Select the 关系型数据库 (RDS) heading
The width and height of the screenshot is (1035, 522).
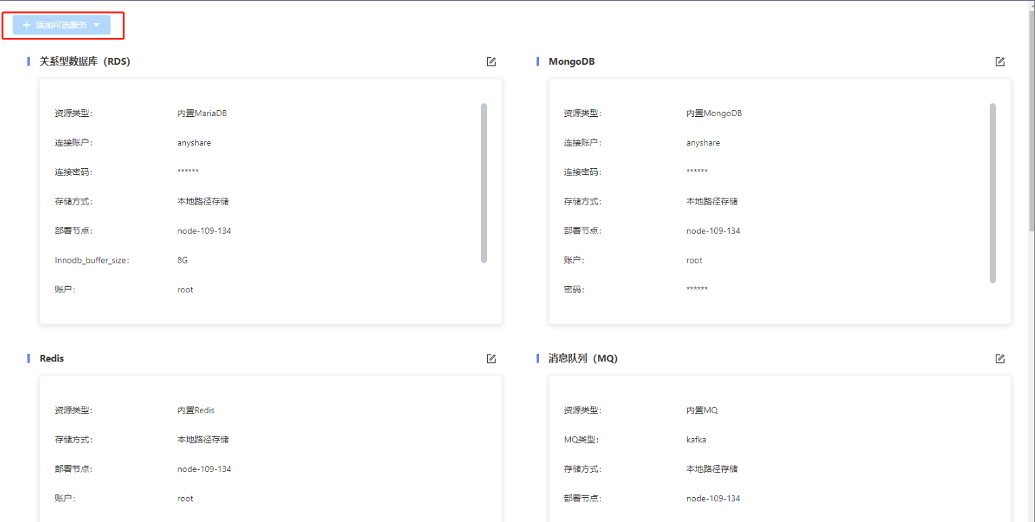tap(85, 61)
